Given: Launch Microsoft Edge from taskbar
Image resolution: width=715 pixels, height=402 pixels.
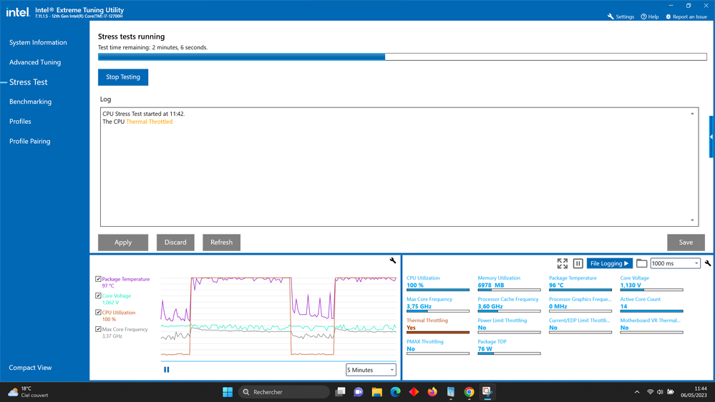Looking at the screenshot, I should 395,392.
